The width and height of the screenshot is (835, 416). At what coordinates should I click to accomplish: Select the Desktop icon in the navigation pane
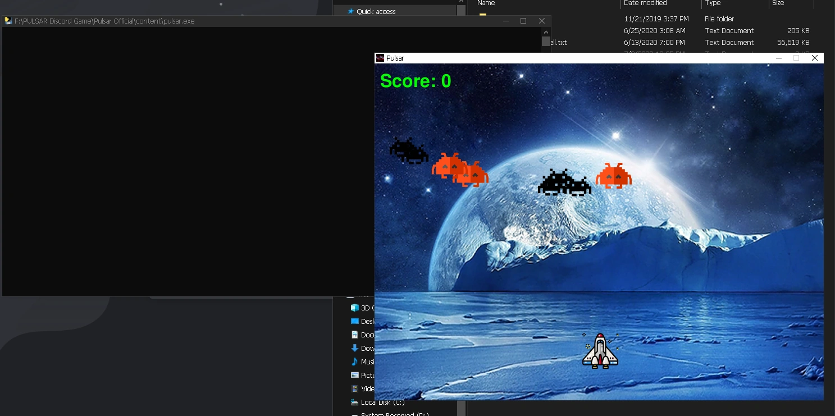(x=354, y=321)
